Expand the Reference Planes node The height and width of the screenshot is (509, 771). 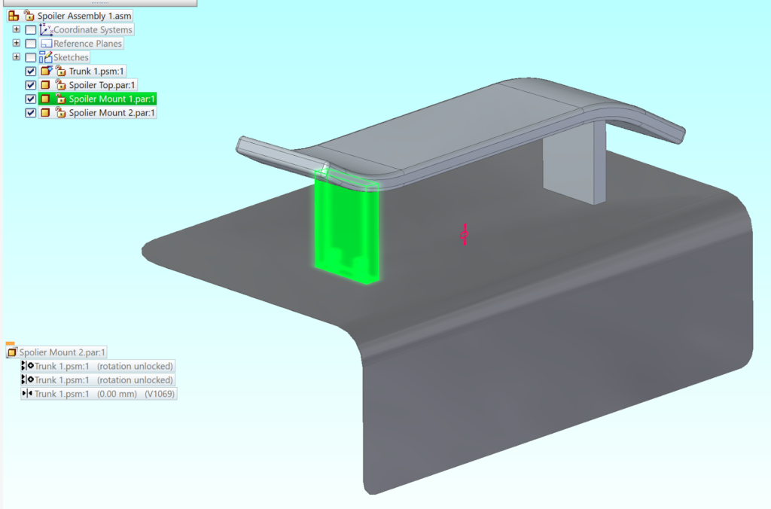pos(17,43)
